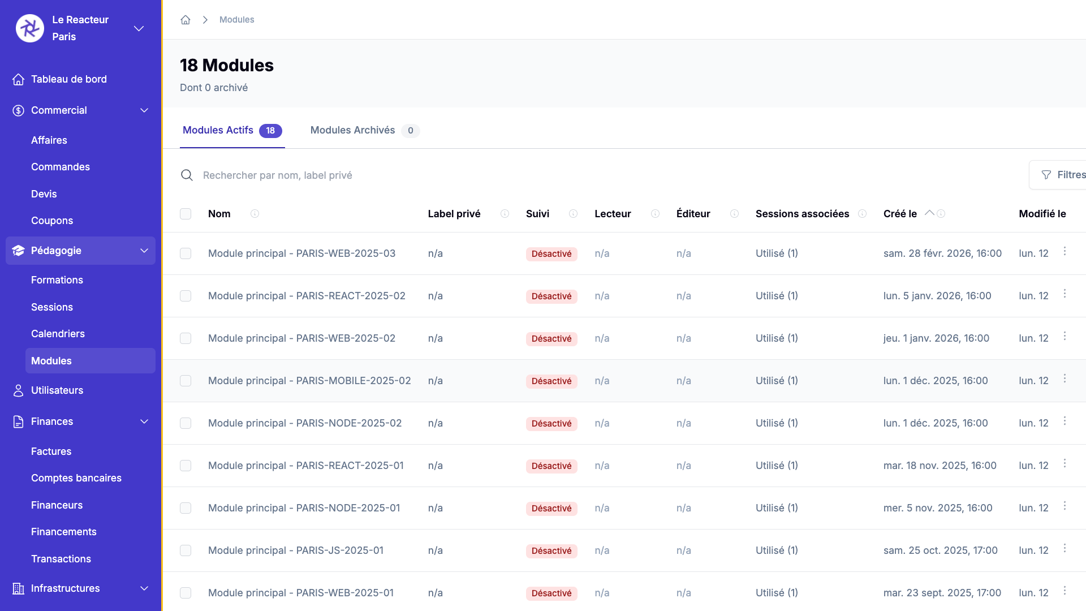The image size is (1086, 611).
Task: Collapse the Commercial sidebar section
Action: tap(144, 110)
